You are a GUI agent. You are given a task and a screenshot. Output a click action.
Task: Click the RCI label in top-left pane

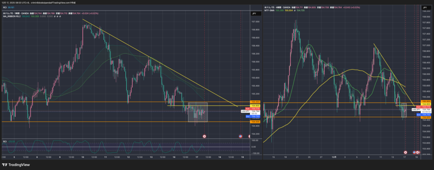pos(4,7)
